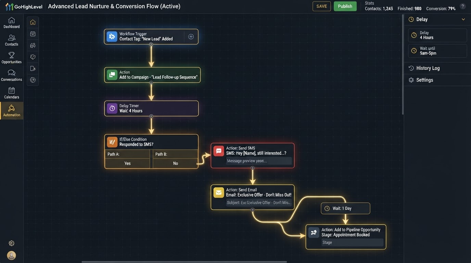This screenshot has height=263, width=471.
Task: Click the Path B: label in the condition node
Action: click(161, 154)
